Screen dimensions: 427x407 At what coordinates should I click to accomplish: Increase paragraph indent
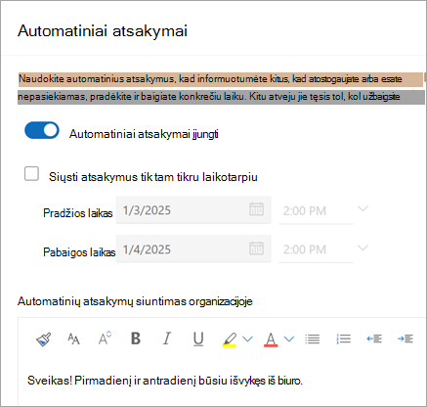coord(406,339)
